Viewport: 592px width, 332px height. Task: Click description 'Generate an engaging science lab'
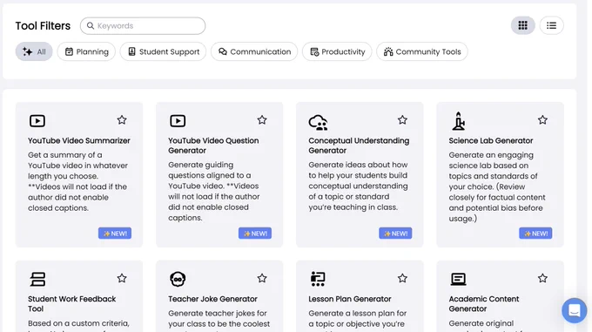497,186
